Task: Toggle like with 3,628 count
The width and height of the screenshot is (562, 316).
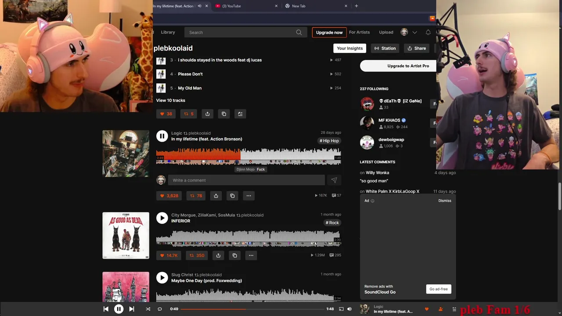Action: pos(169,196)
